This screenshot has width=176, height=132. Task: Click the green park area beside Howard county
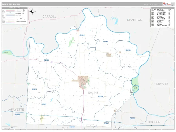pyautogui.click(x=135, y=85)
